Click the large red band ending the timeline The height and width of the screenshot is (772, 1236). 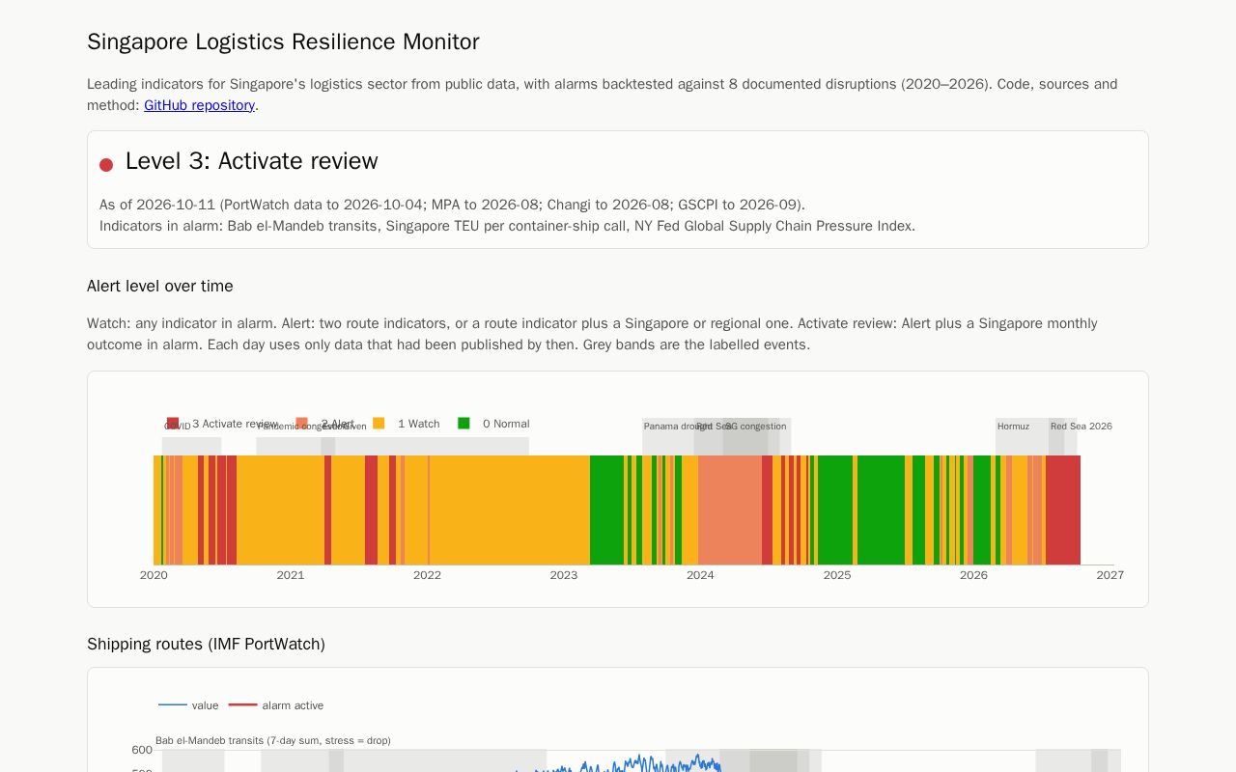[1063, 510]
